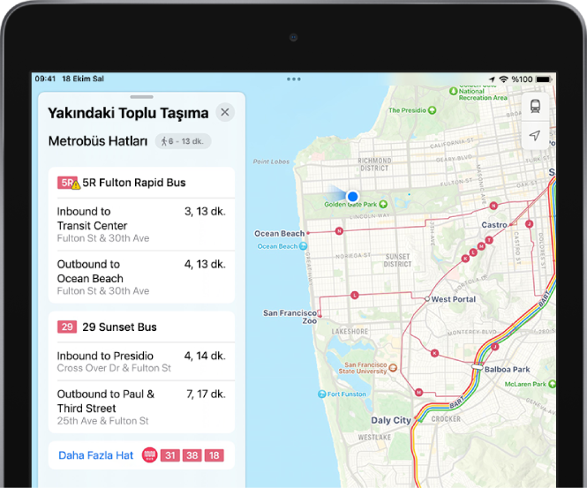Open the 29 Sunset Bus line
This screenshot has height=488, width=587.
tap(141, 327)
